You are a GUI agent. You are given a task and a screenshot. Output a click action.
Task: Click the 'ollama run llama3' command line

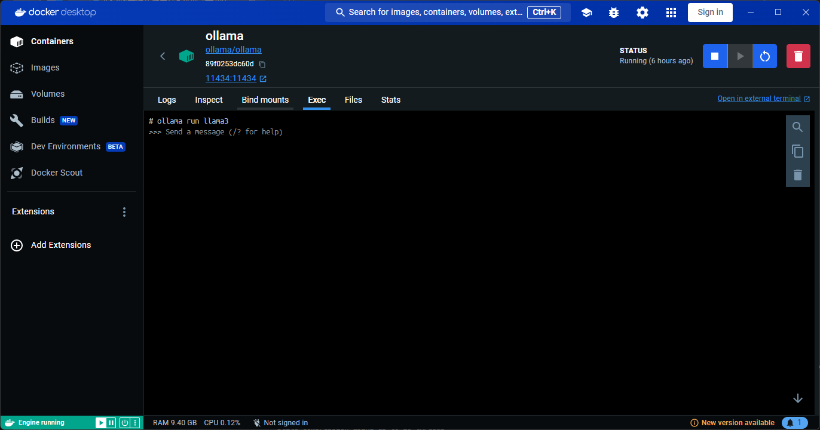(192, 121)
